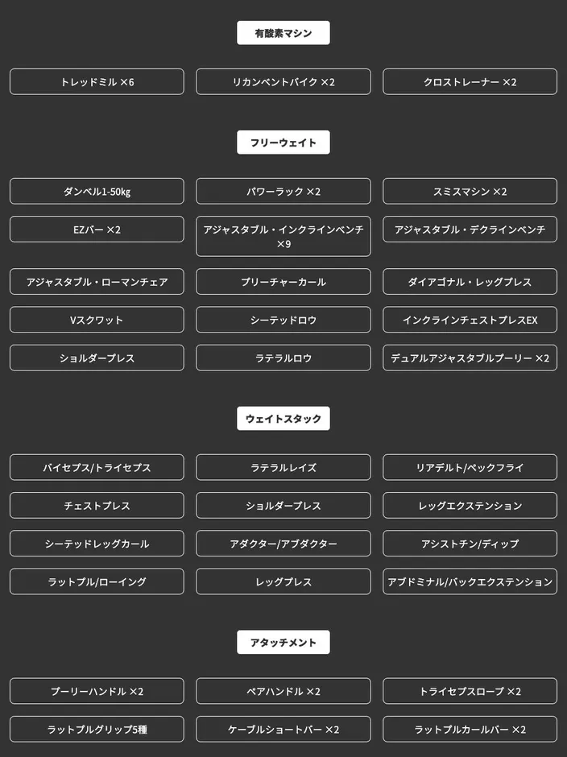567x757 pixels.
Task: Select レッグエクステンション in ウェイトスタック
Action: (470, 505)
